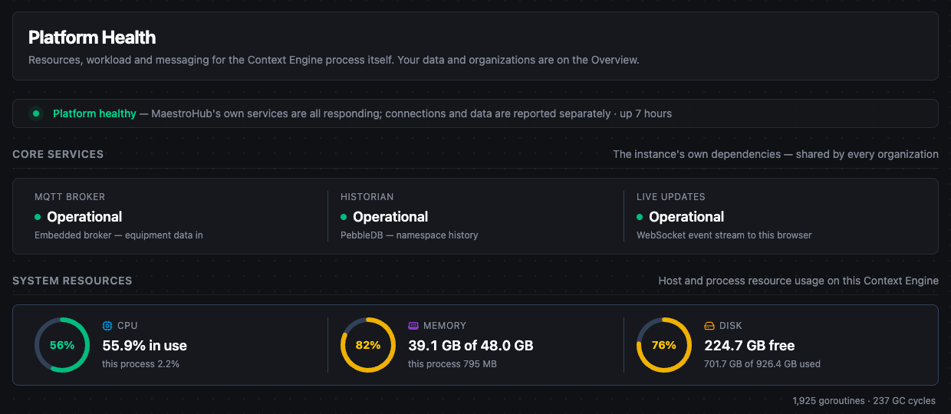Click the '224.7 GB free' value

749,346
